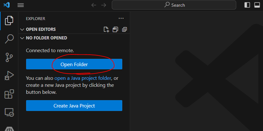Open the hamburger application menu
Screen dimensions: 263x131
21,5
